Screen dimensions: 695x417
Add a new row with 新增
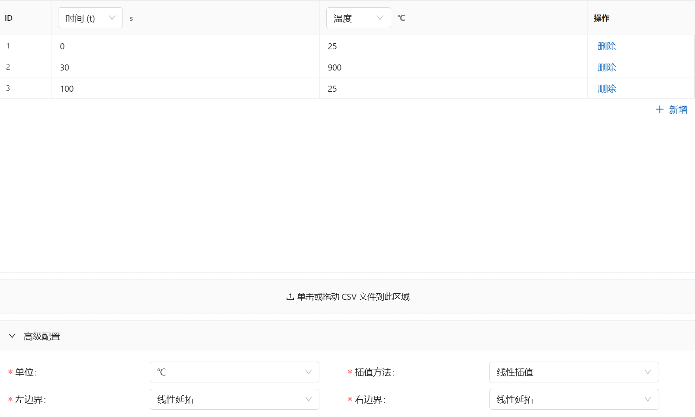[x=671, y=109]
